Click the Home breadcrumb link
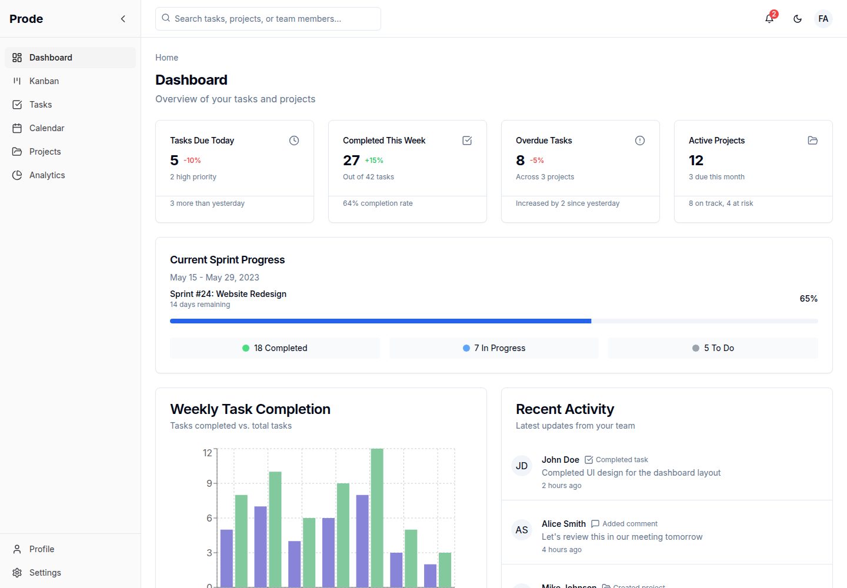This screenshot has width=847, height=588. click(x=166, y=58)
